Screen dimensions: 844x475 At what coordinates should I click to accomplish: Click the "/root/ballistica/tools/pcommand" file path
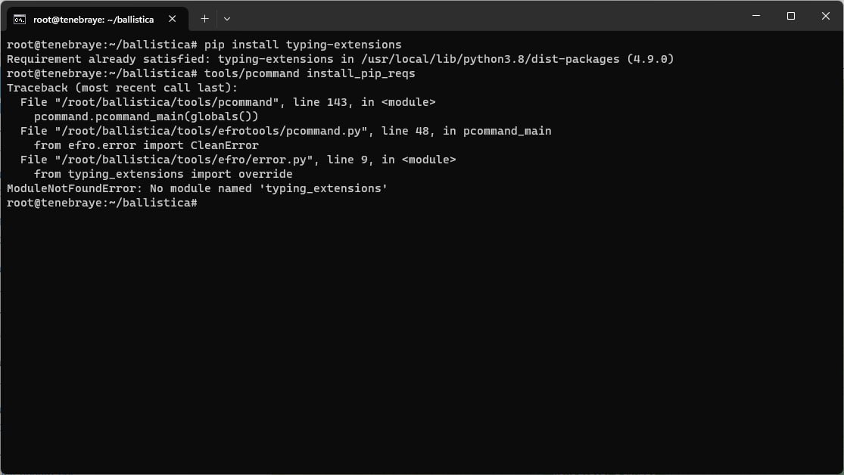(x=166, y=102)
